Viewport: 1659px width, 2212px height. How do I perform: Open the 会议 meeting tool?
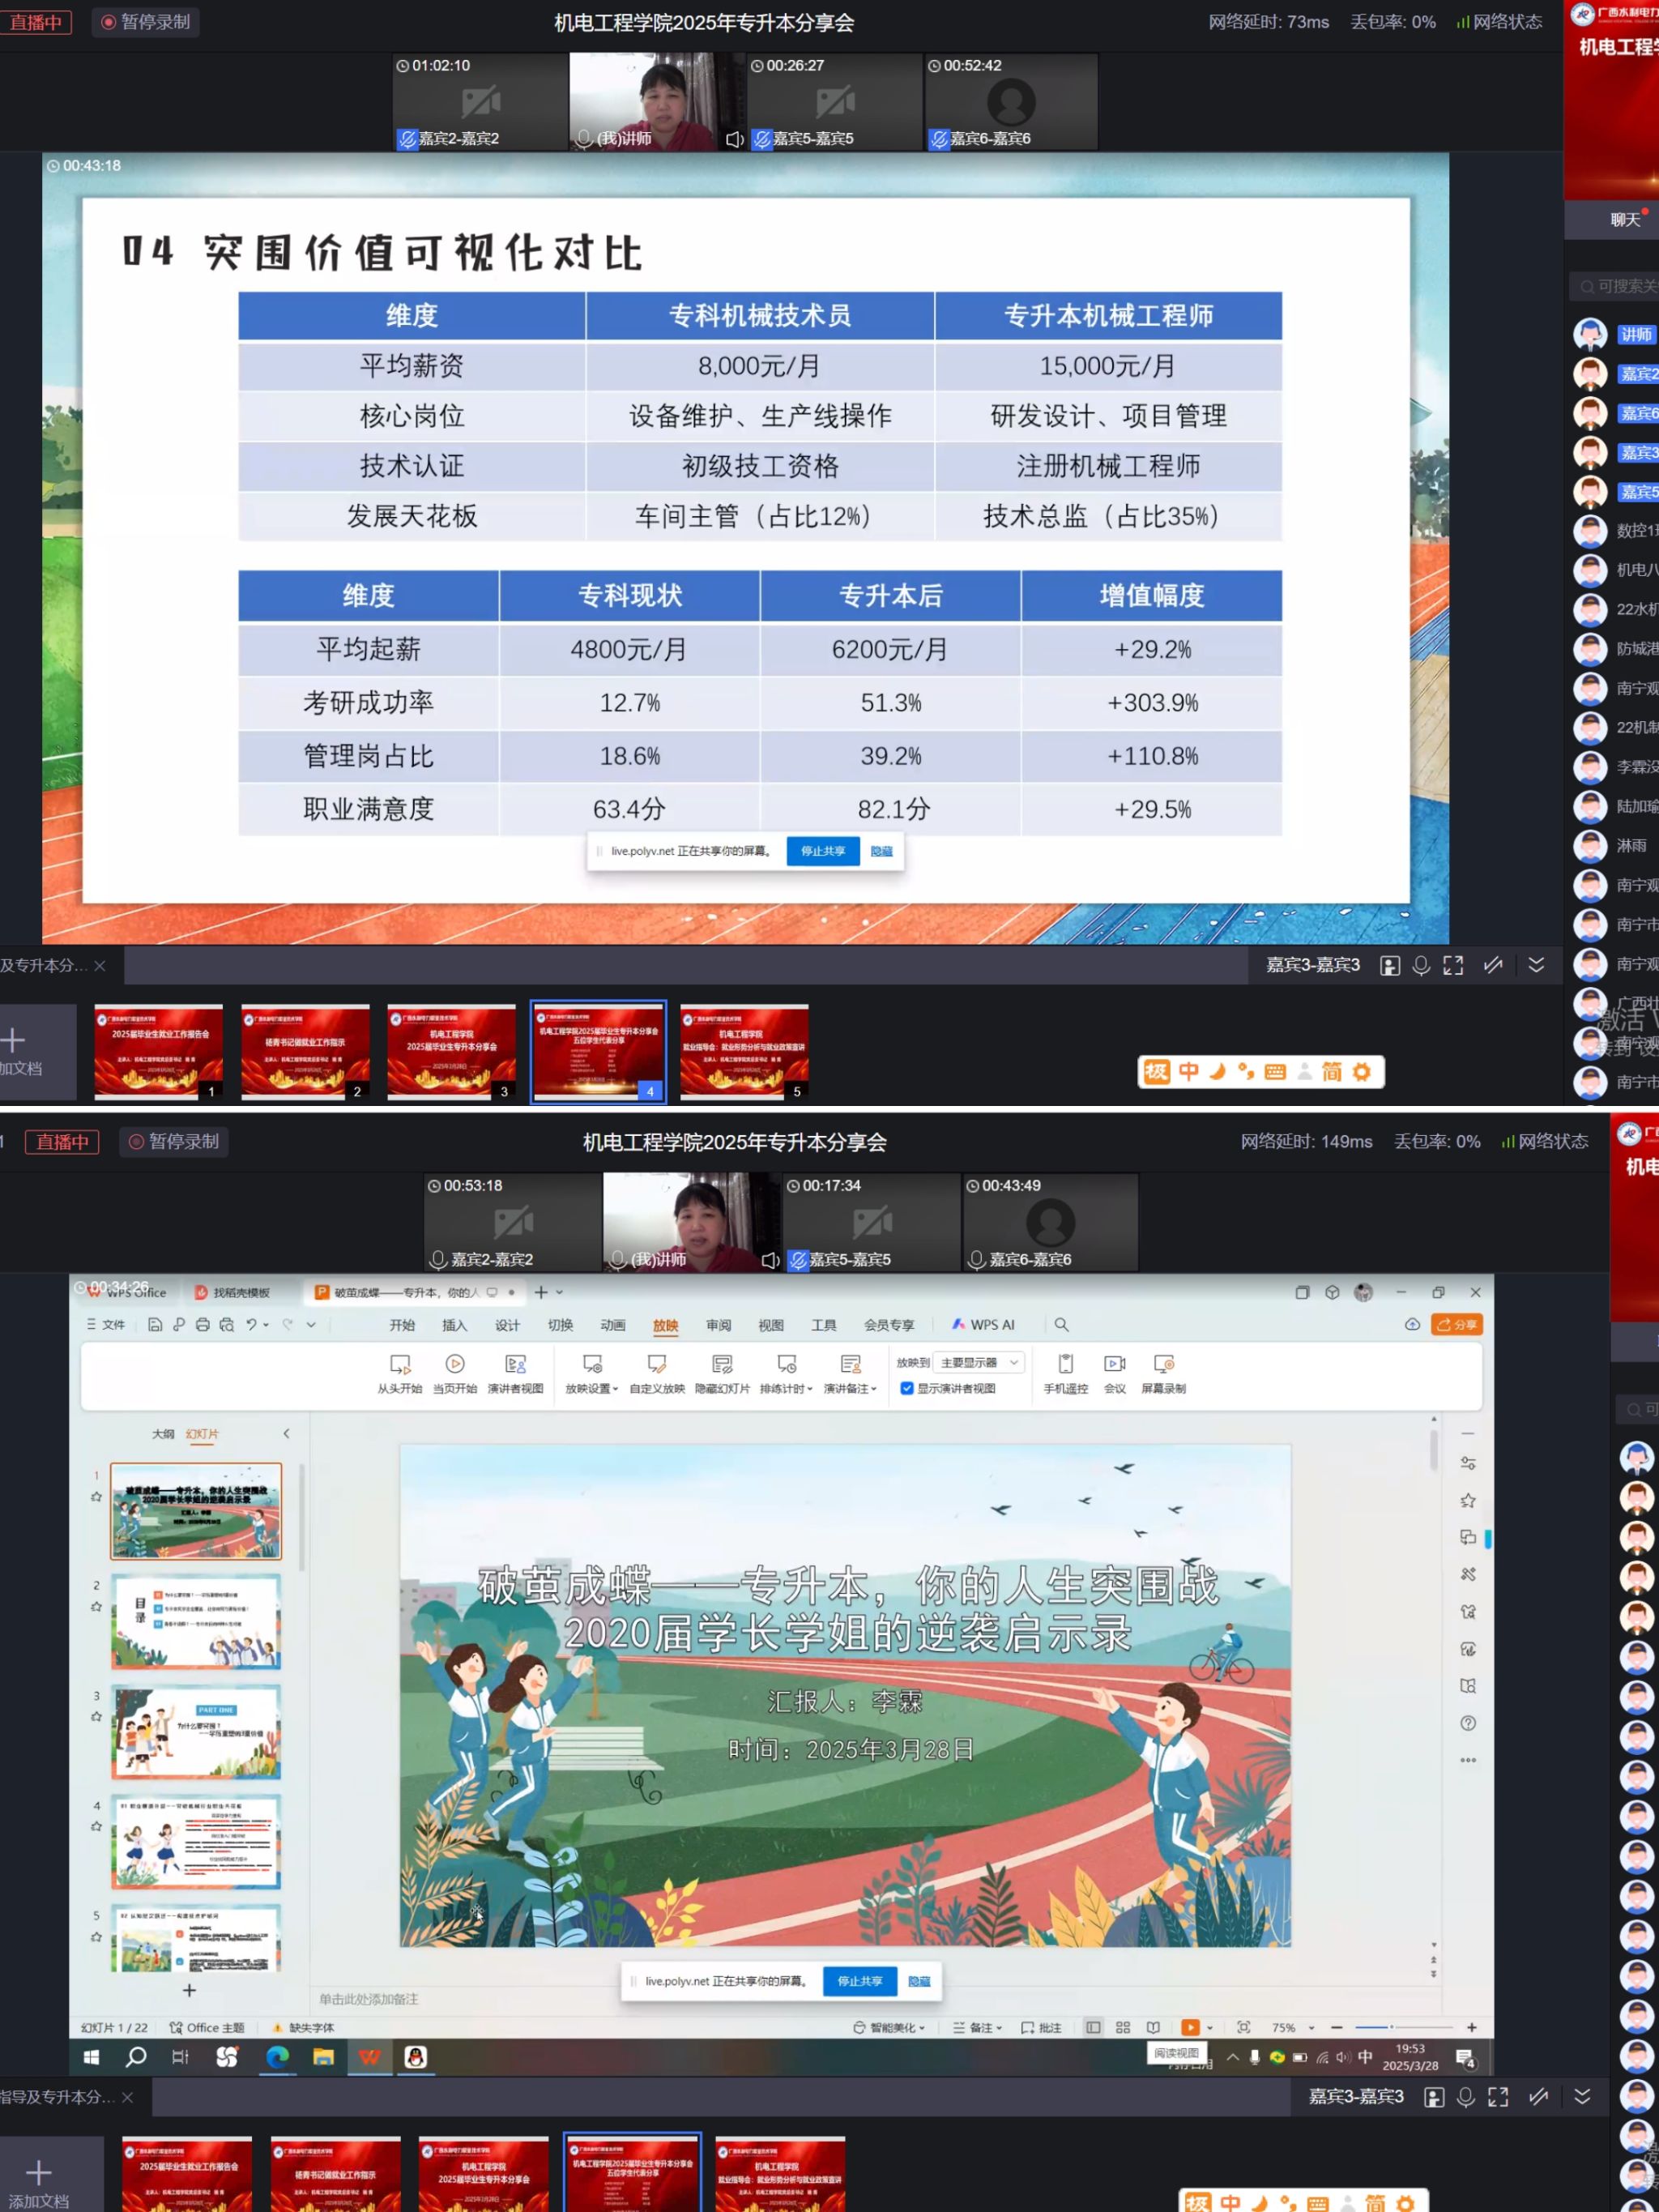click(x=1114, y=1364)
